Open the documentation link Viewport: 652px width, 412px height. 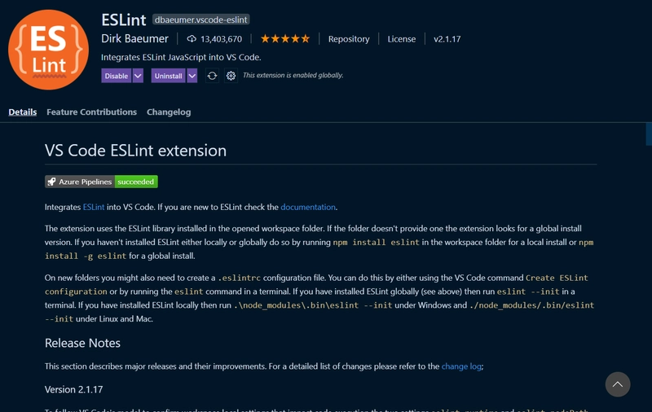[x=308, y=207]
